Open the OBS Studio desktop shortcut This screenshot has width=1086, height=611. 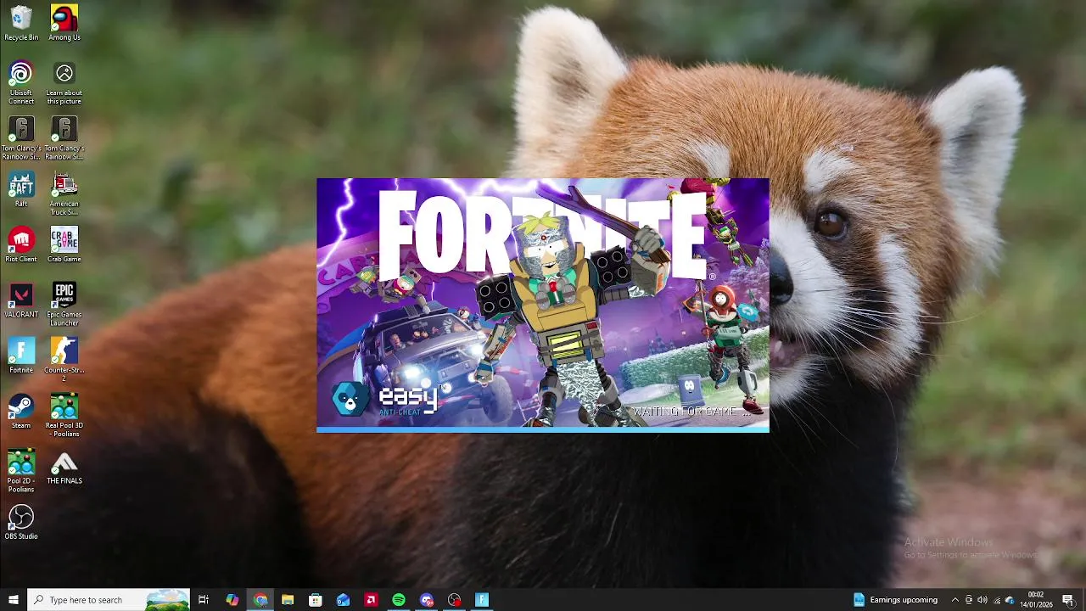click(21, 522)
